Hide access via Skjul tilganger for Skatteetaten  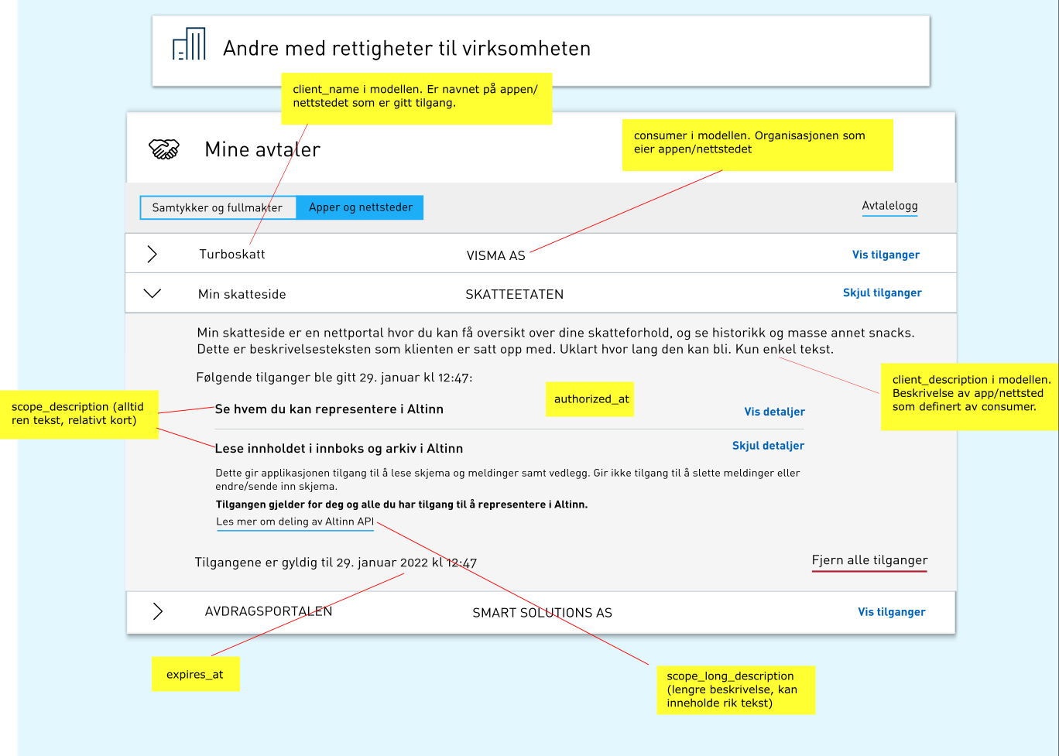point(882,292)
